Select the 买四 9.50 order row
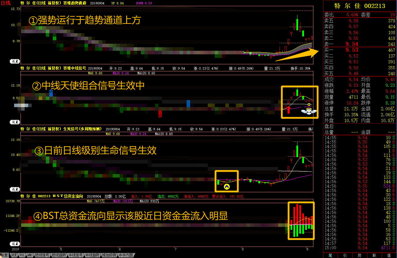The width and height of the screenshot is (397, 258). (x=360, y=68)
